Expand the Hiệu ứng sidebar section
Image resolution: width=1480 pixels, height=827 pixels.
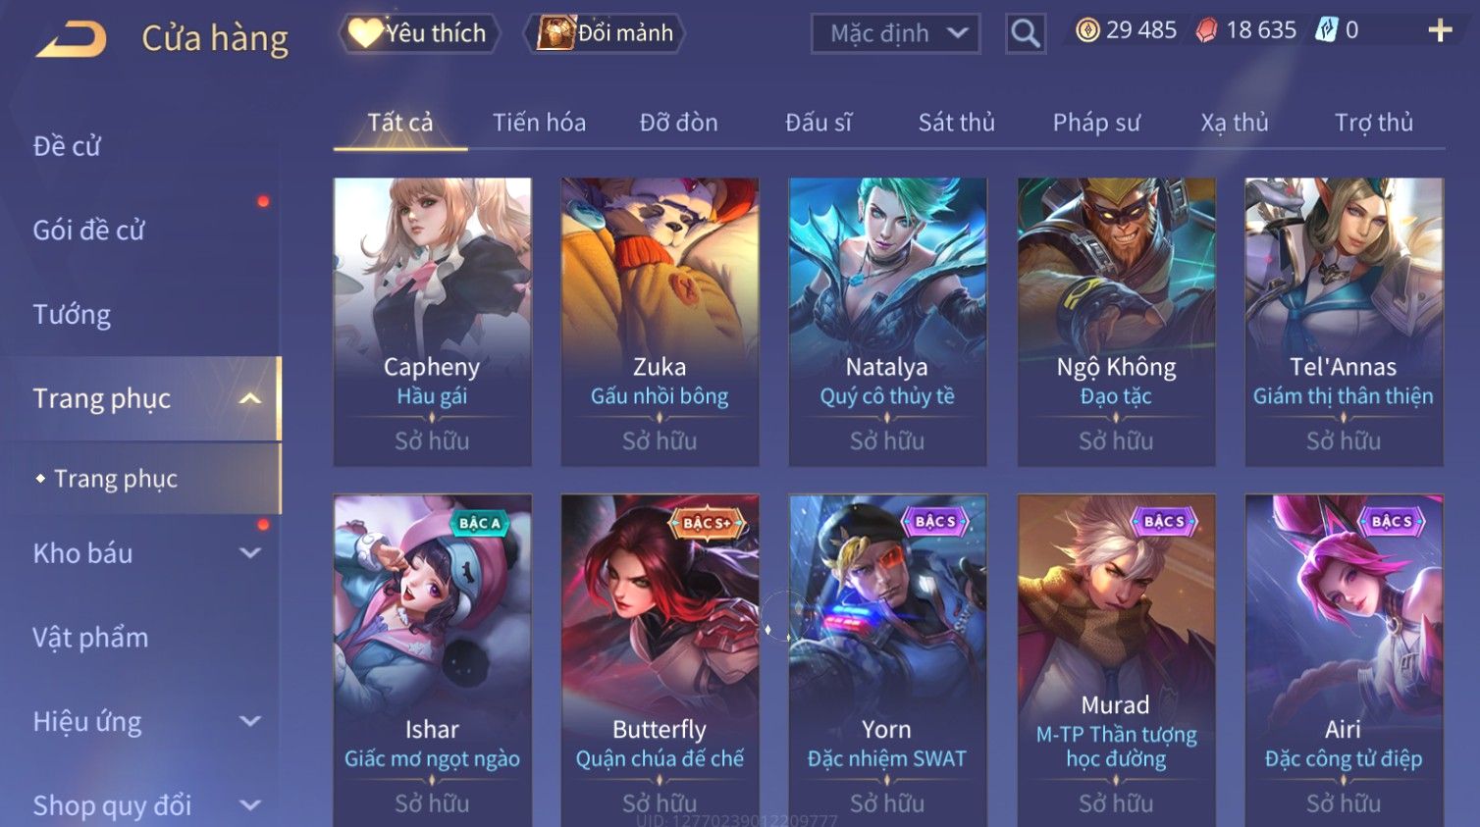coord(250,722)
